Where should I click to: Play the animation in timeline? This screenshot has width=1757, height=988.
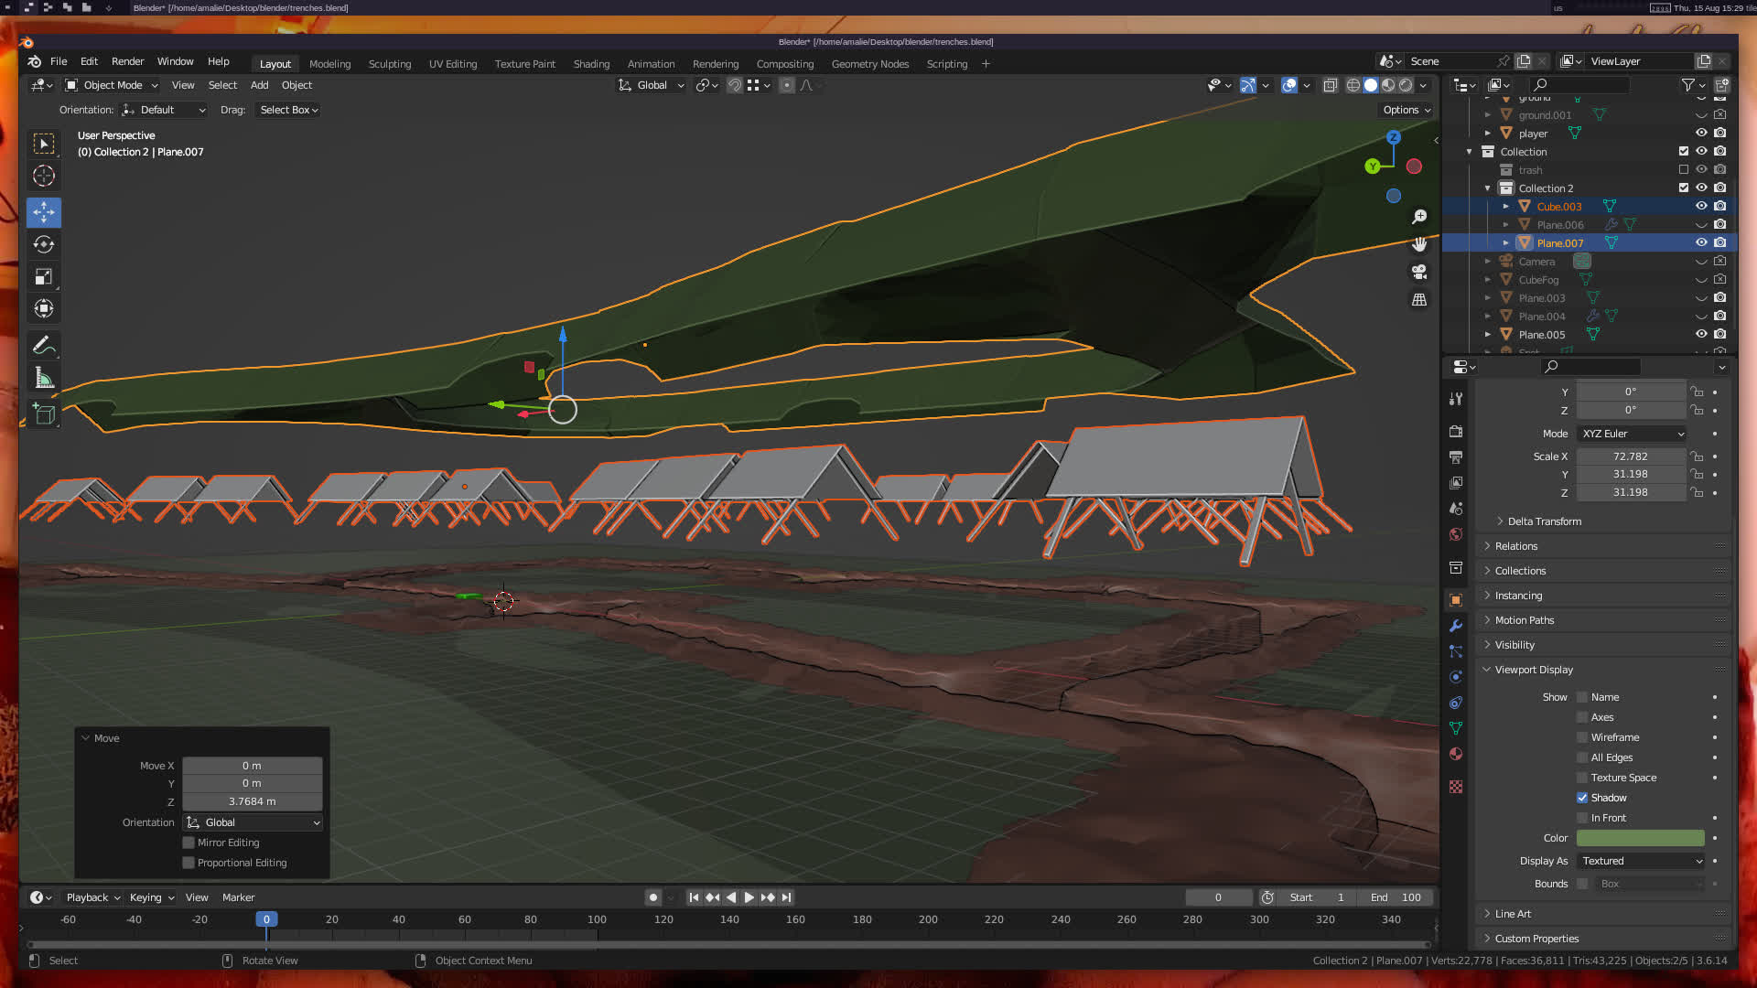coord(749,897)
